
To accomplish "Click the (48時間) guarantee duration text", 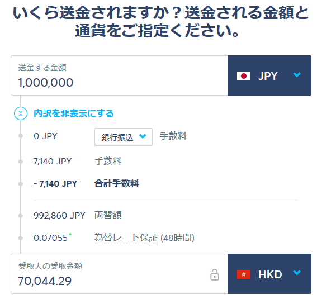I will [177, 238].
